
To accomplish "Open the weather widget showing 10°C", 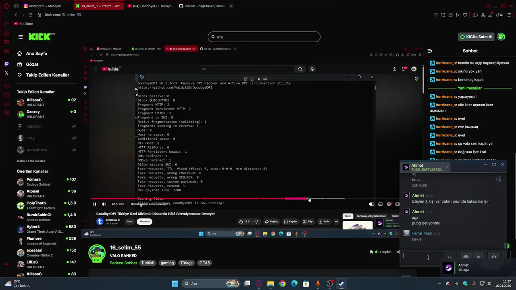I will (18, 284).
